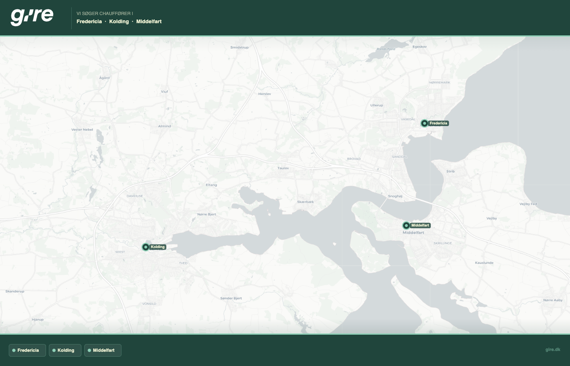Click the dark Middelfart name tag beside its pin
Image resolution: width=570 pixels, height=366 pixels.
click(x=420, y=225)
